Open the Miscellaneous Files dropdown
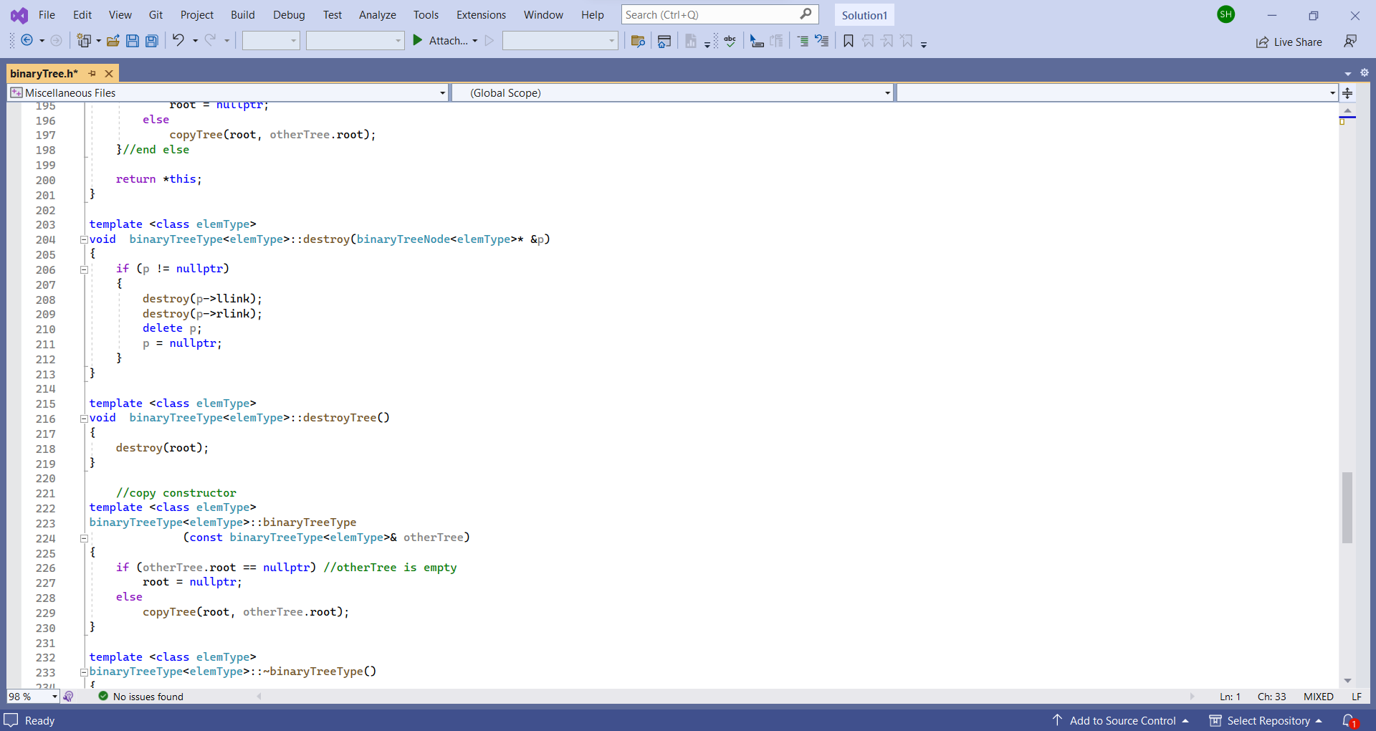Viewport: 1376px width, 731px height. 440,92
